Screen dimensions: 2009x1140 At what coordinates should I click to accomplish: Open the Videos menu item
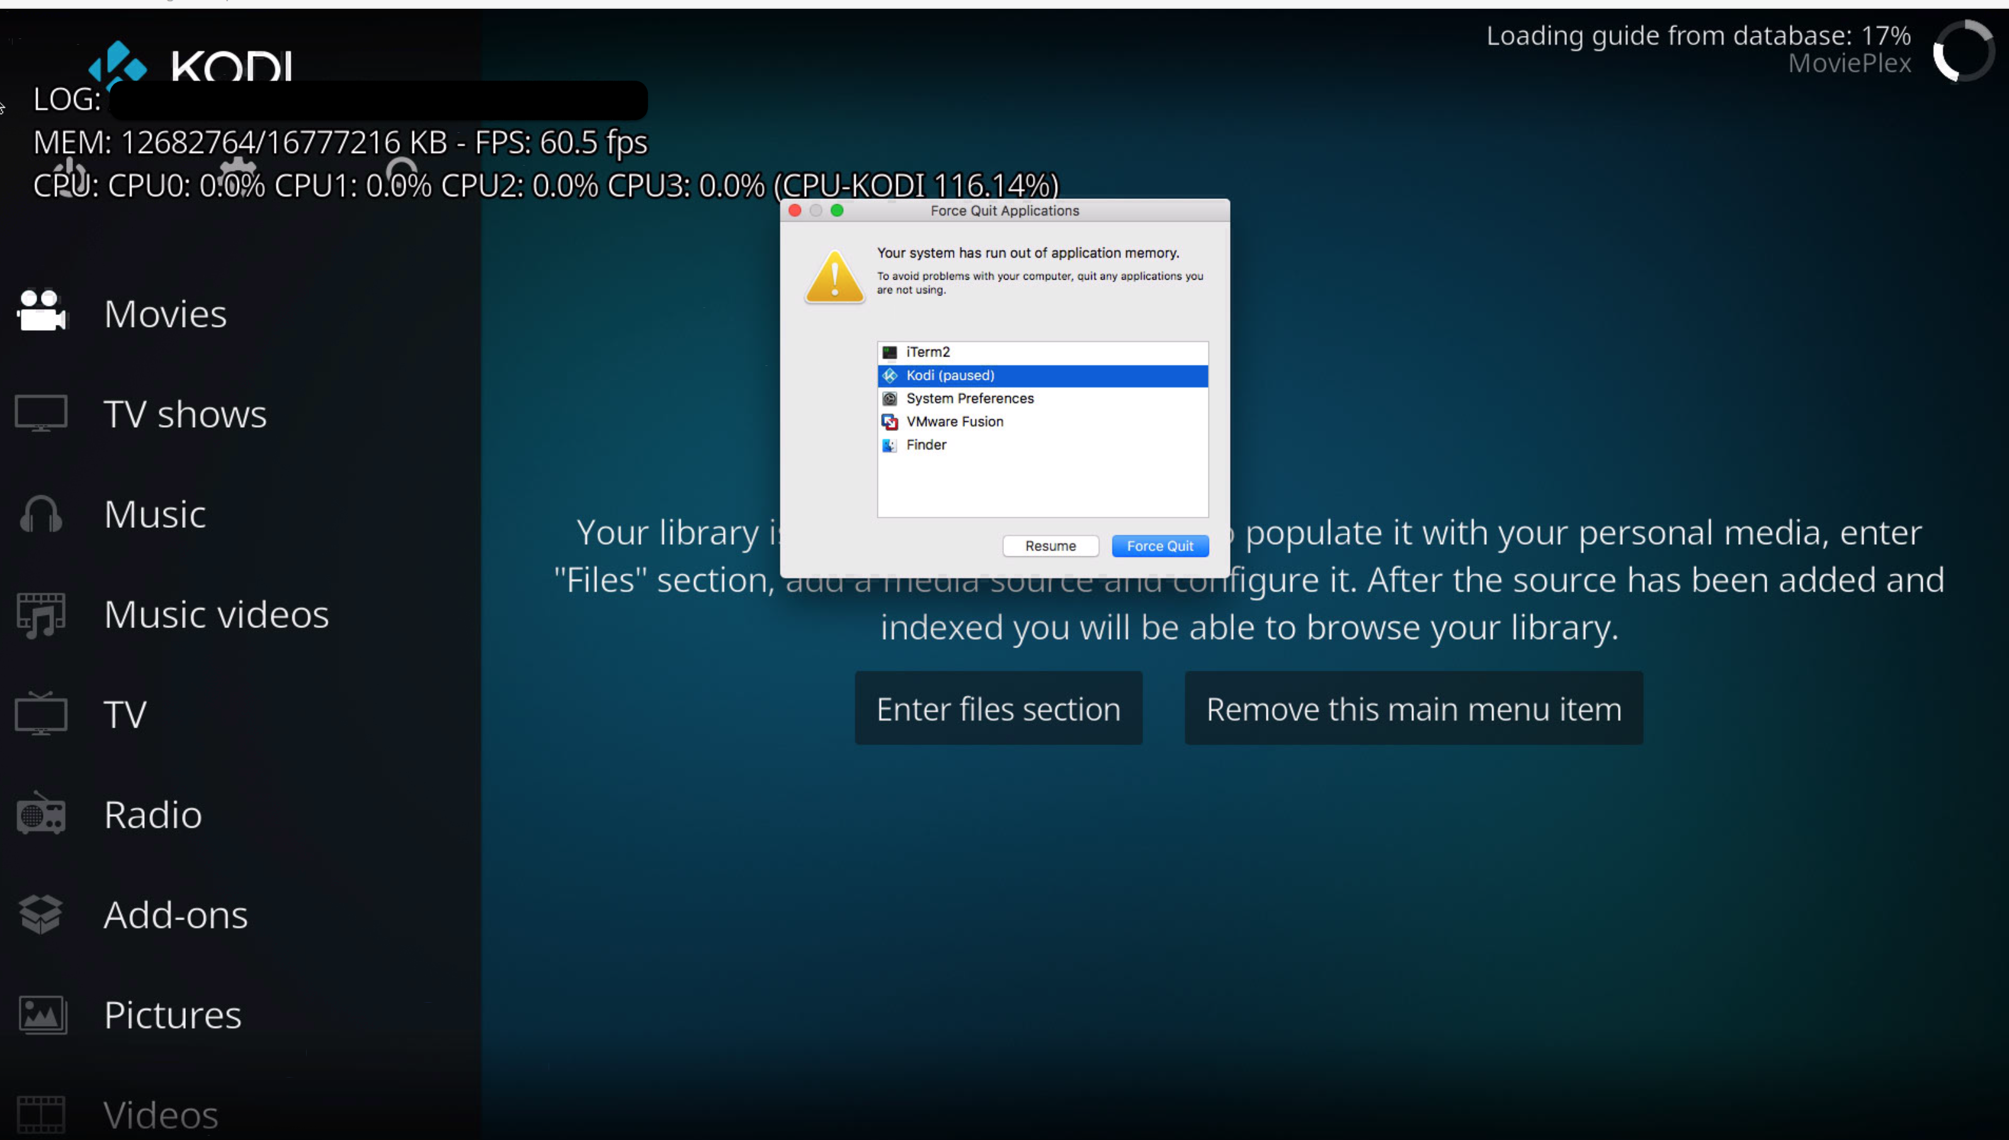click(x=161, y=1115)
